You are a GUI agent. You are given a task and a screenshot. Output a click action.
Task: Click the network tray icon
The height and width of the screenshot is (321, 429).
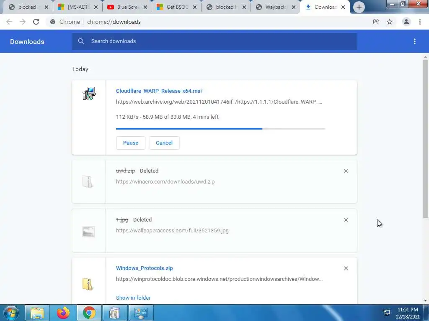click(387, 313)
